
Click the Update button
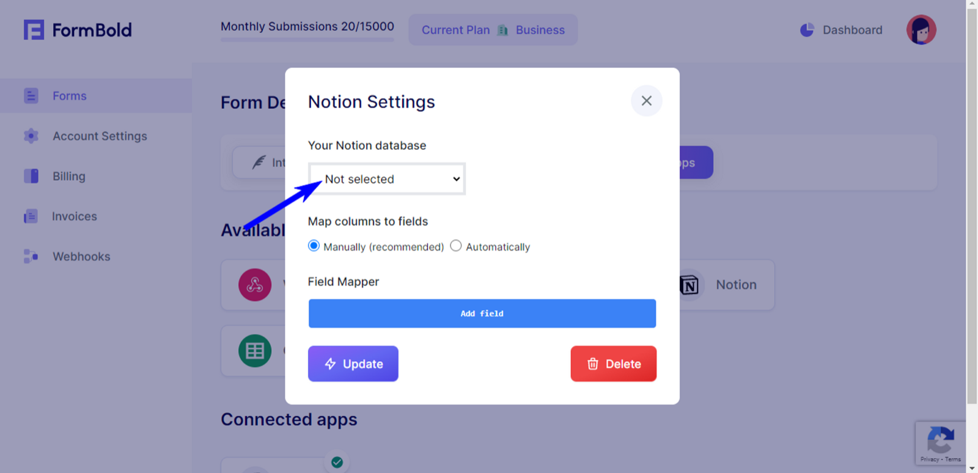click(353, 364)
